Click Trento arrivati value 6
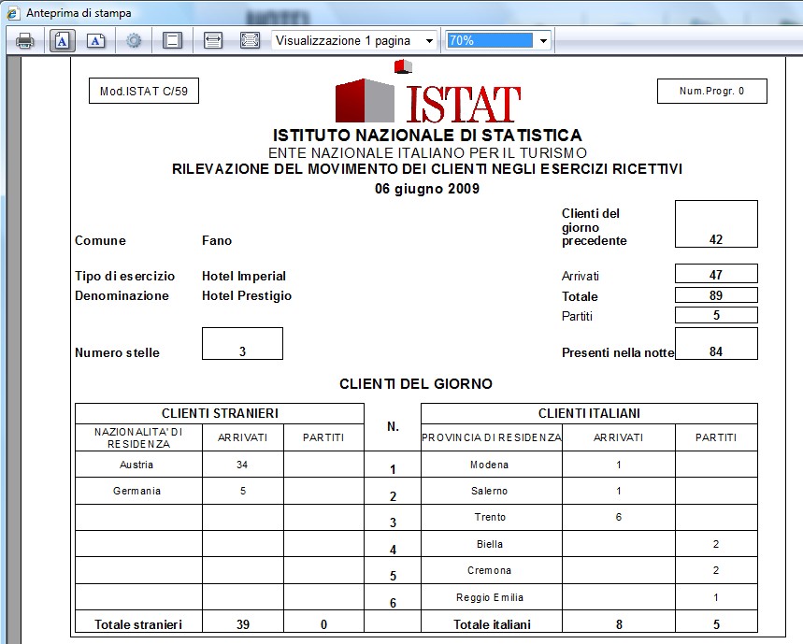 coord(619,517)
